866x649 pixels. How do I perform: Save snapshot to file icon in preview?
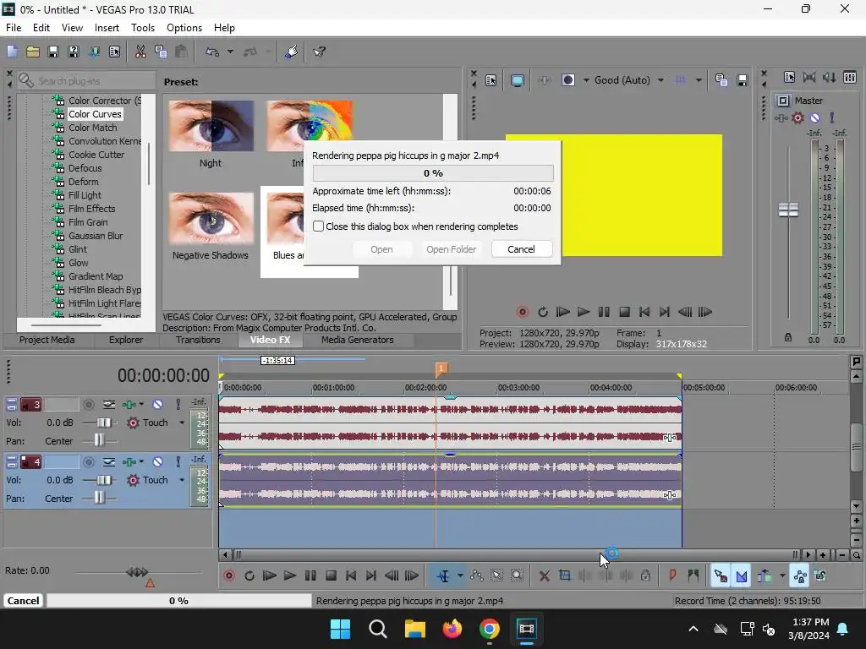pyautogui.click(x=743, y=80)
